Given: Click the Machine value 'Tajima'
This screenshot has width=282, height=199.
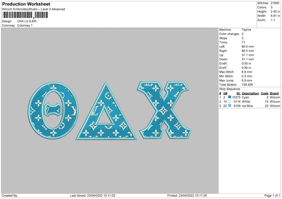Looking at the screenshot, I should tap(246, 30).
